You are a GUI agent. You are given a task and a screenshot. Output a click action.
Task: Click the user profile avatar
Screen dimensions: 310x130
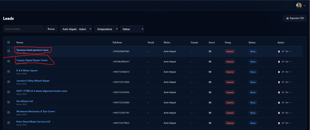click(299, 5)
